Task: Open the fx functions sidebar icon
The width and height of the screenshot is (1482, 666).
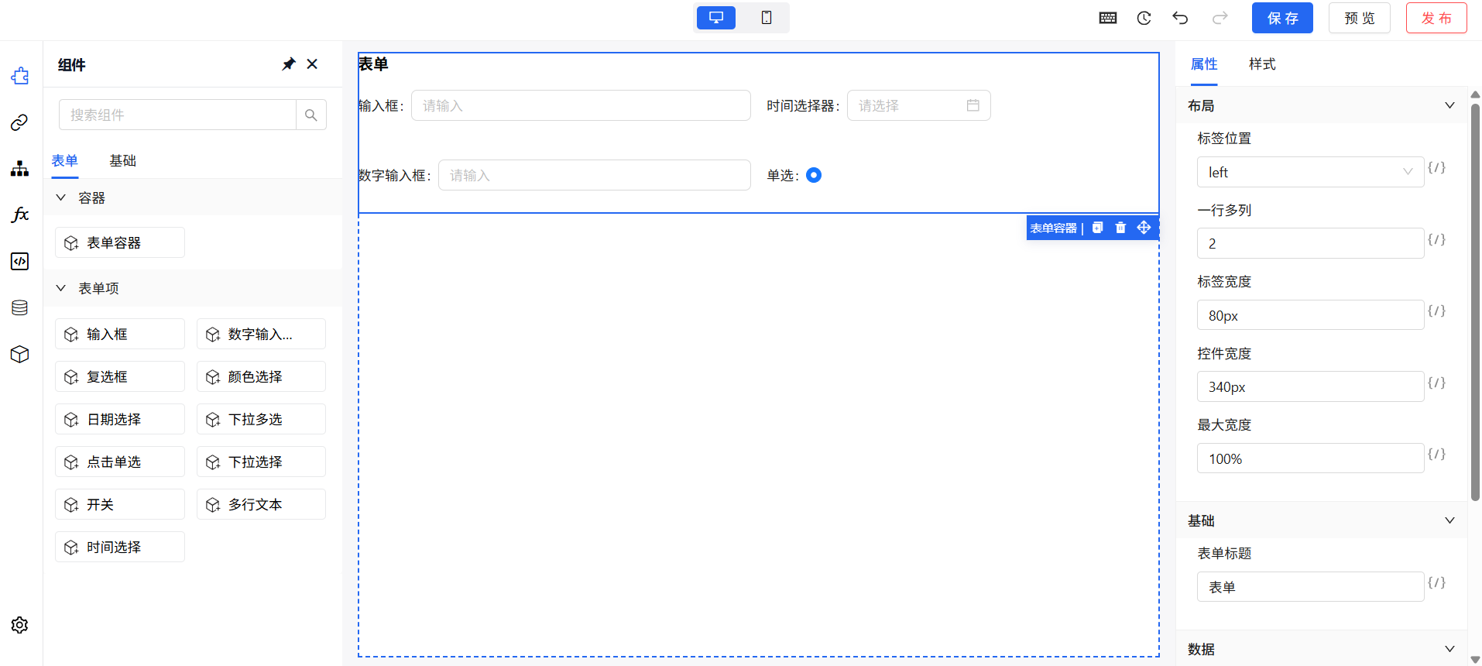Action: 20,215
